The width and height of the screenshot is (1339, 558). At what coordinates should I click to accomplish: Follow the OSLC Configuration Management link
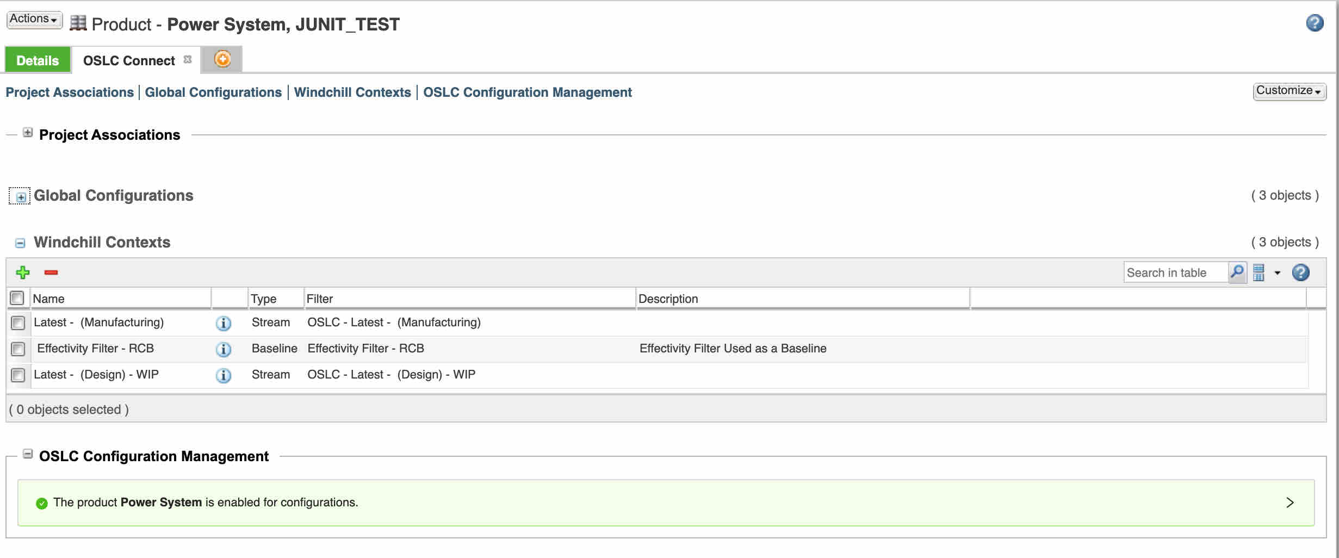[x=527, y=92]
